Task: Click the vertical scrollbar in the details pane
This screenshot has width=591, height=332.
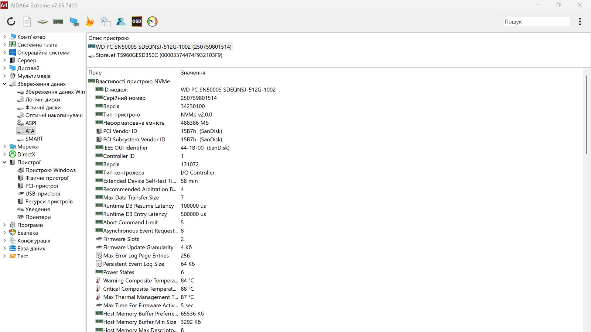Action: click(587, 114)
